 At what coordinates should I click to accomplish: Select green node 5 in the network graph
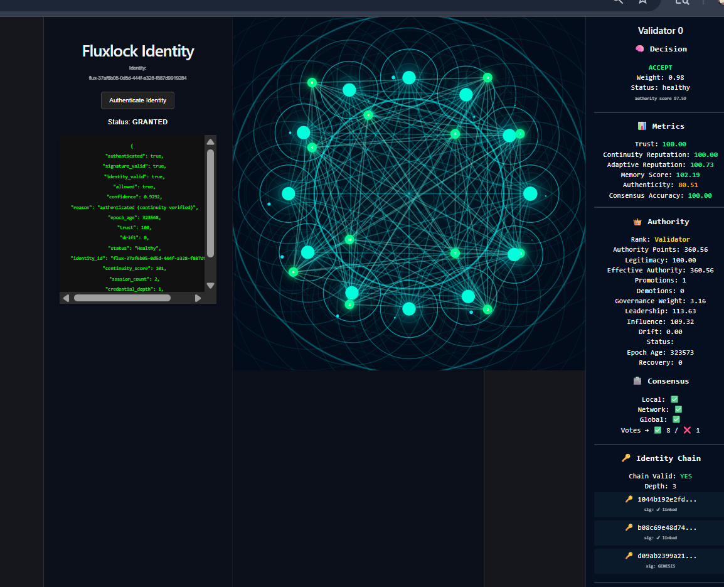(455, 134)
